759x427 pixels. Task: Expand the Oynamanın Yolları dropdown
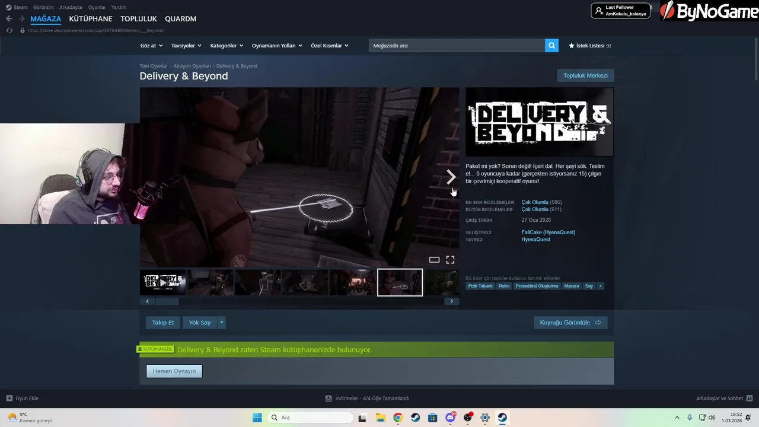point(277,46)
